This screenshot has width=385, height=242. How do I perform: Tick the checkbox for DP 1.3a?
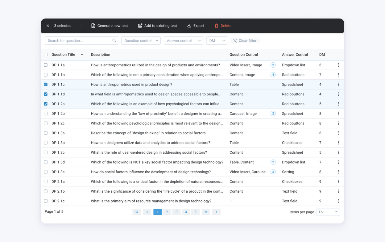pos(46,133)
